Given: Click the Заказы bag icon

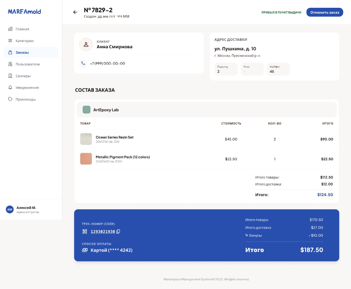Looking at the screenshot, I should [10, 52].
